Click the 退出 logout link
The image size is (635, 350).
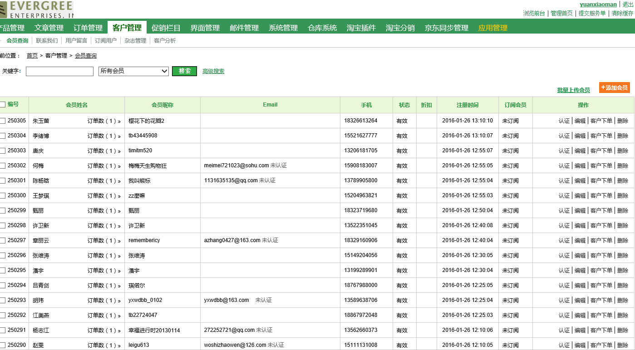(628, 5)
